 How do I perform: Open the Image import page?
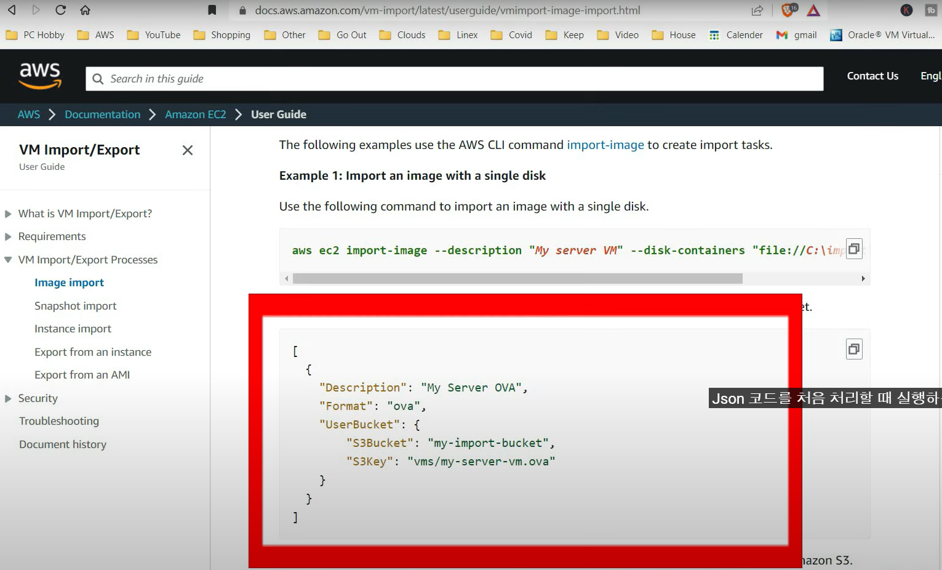pos(69,283)
